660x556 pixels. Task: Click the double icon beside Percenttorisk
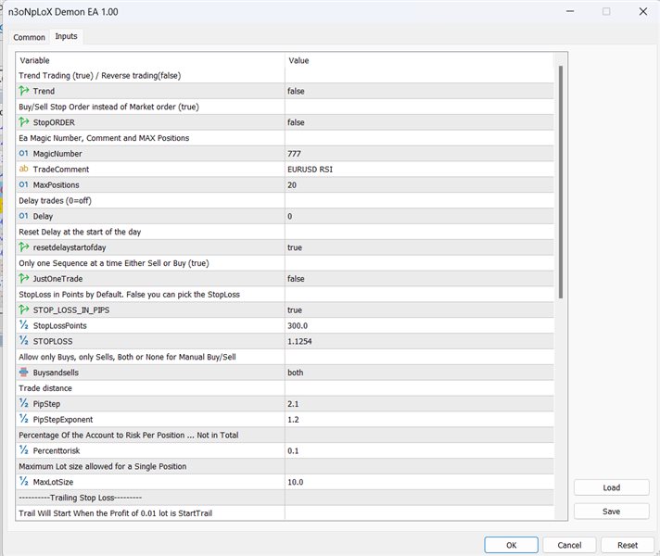pyautogui.click(x=23, y=450)
